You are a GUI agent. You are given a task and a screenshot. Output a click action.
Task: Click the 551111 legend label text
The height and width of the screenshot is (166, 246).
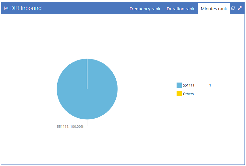click(188, 85)
